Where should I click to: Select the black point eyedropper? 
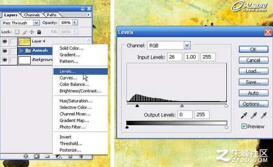244,116
